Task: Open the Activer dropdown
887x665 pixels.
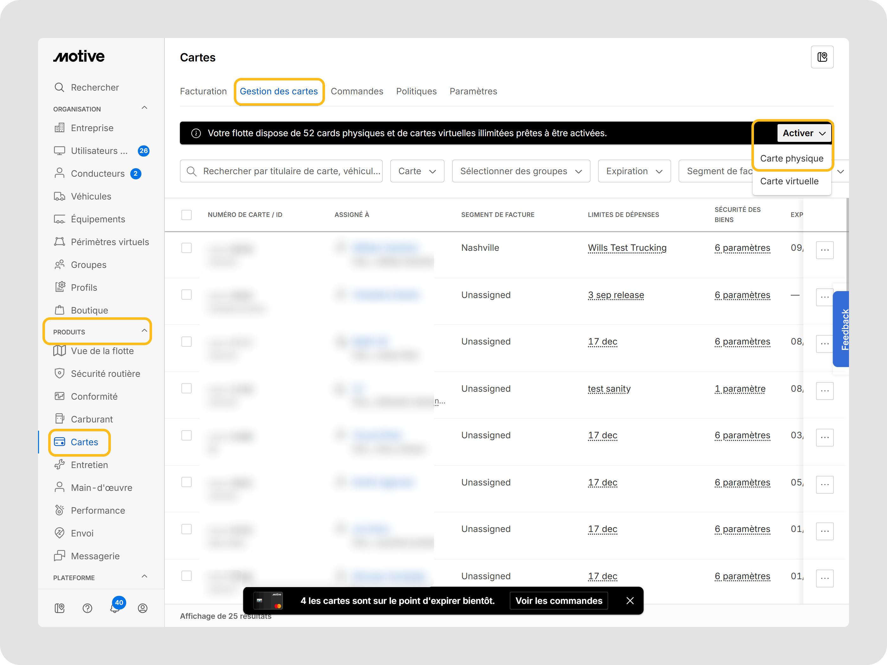Action: (804, 133)
